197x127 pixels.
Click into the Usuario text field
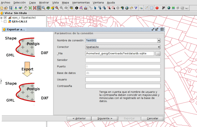(123, 79)
